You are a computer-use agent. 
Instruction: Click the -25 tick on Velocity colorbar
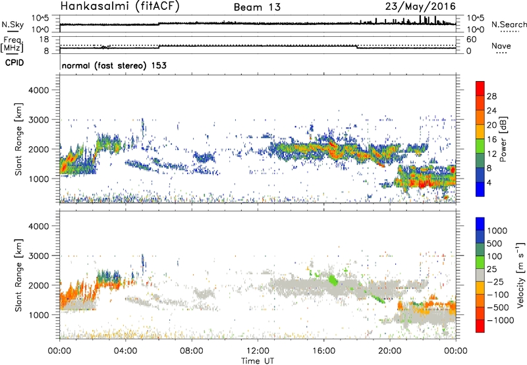(496, 281)
